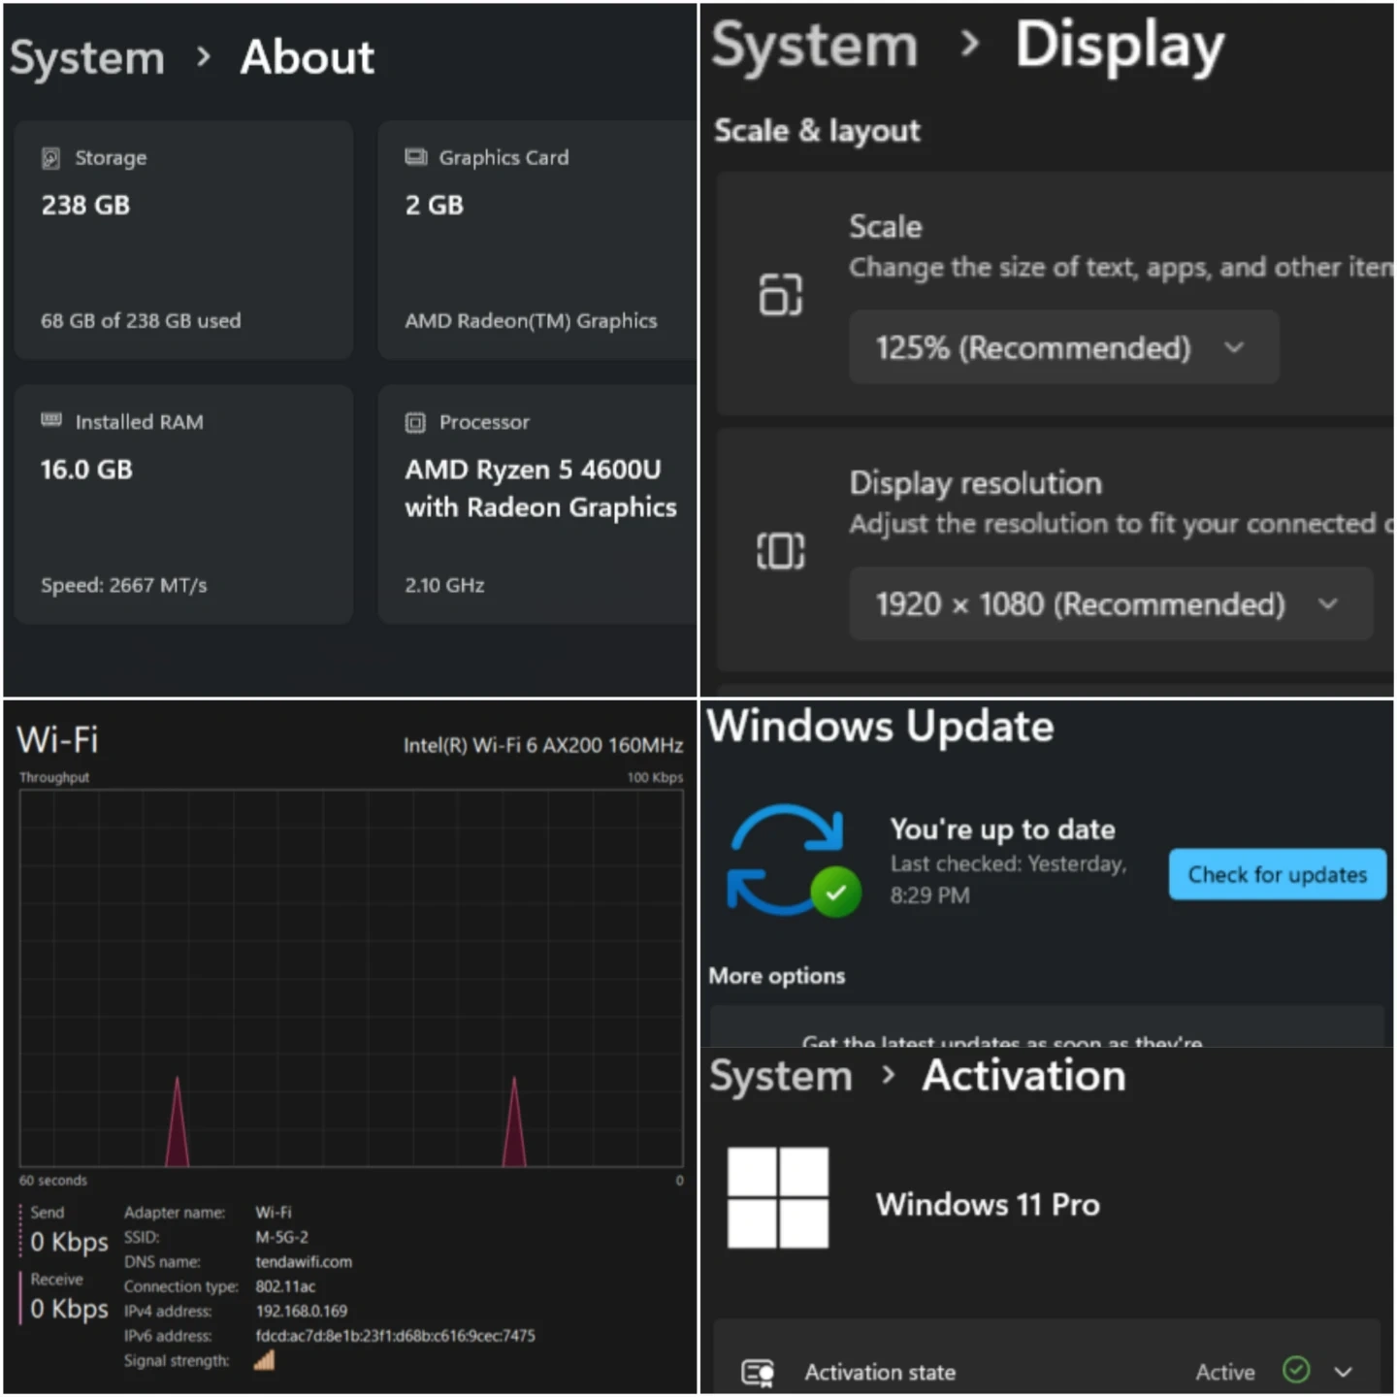Click the Processor chip icon
1397x1397 pixels.
click(415, 422)
